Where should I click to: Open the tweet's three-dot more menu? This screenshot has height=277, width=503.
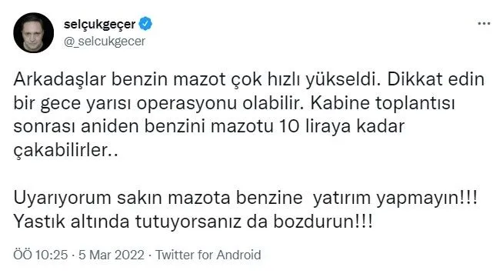click(x=484, y=24)
